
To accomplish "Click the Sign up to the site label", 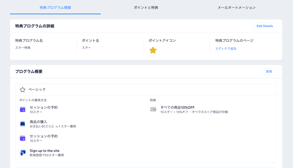I will click(x=44, y=150).
